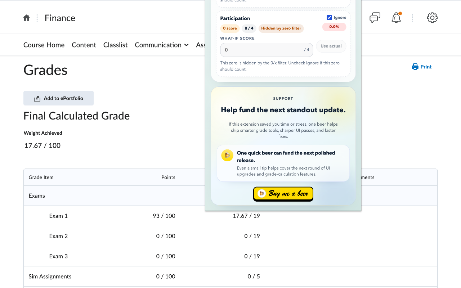Click the Use actual button
Screen dimensions: 461x288
coord(331,46)
